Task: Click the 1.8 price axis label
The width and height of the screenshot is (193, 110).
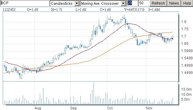Action: [x=184, y=22]
